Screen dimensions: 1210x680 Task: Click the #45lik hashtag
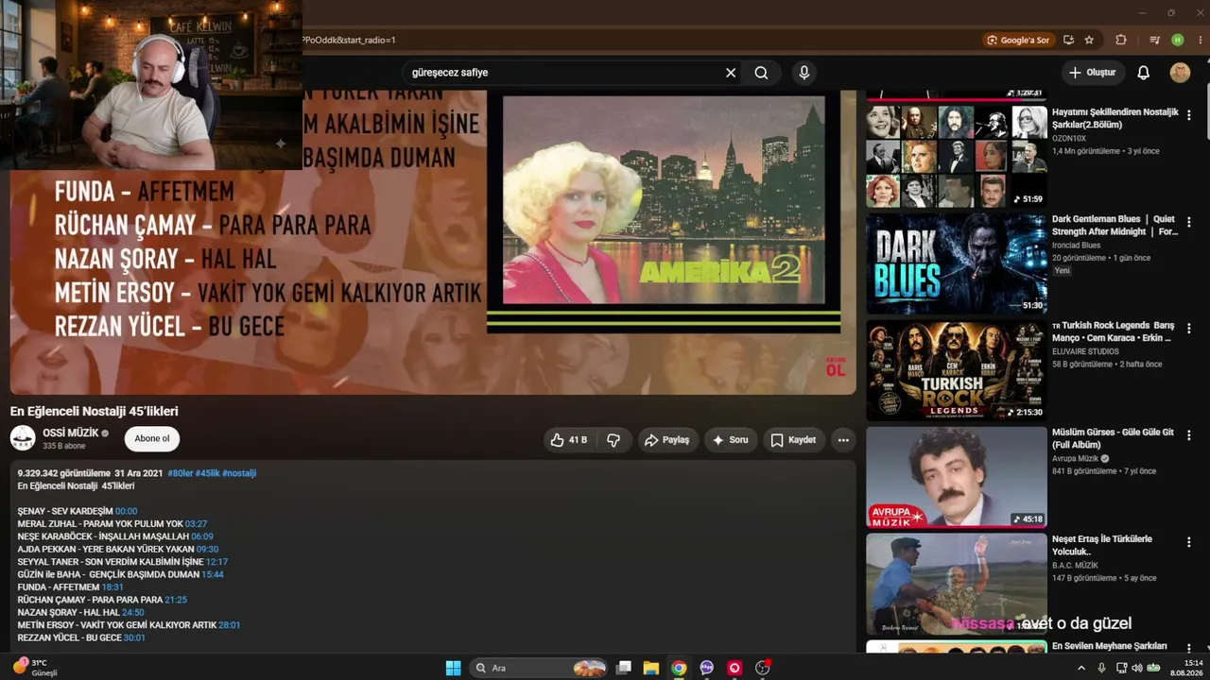pos(207,473)
